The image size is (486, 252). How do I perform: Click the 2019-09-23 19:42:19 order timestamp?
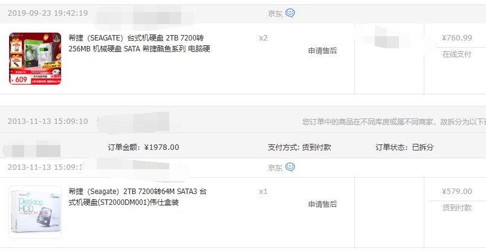point(48,13)
